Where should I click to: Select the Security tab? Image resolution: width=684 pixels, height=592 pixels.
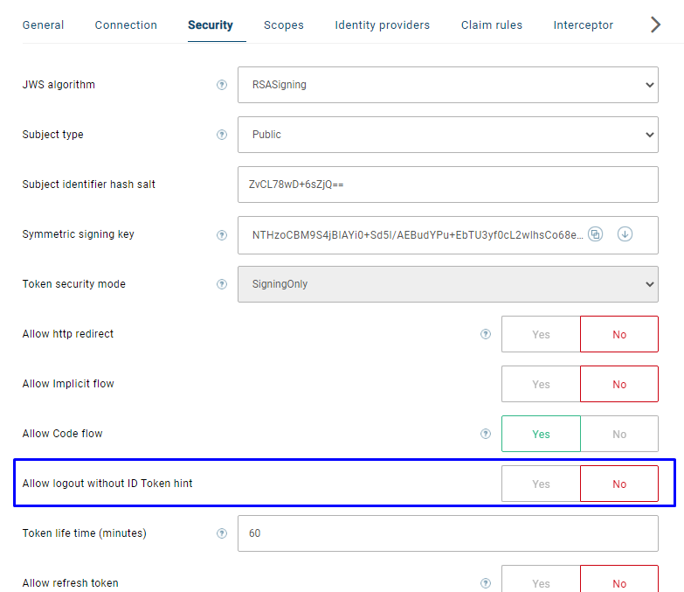click(x=211, y=24)
